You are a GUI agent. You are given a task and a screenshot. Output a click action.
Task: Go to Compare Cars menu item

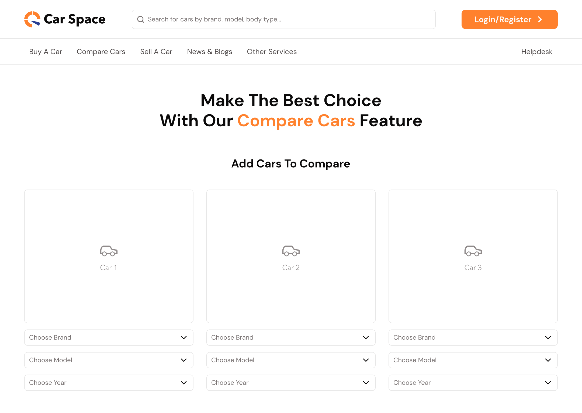tap(101, 52)
